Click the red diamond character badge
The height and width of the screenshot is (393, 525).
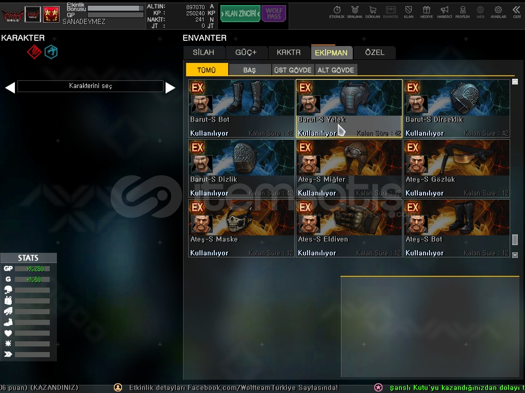click(34, 52)
